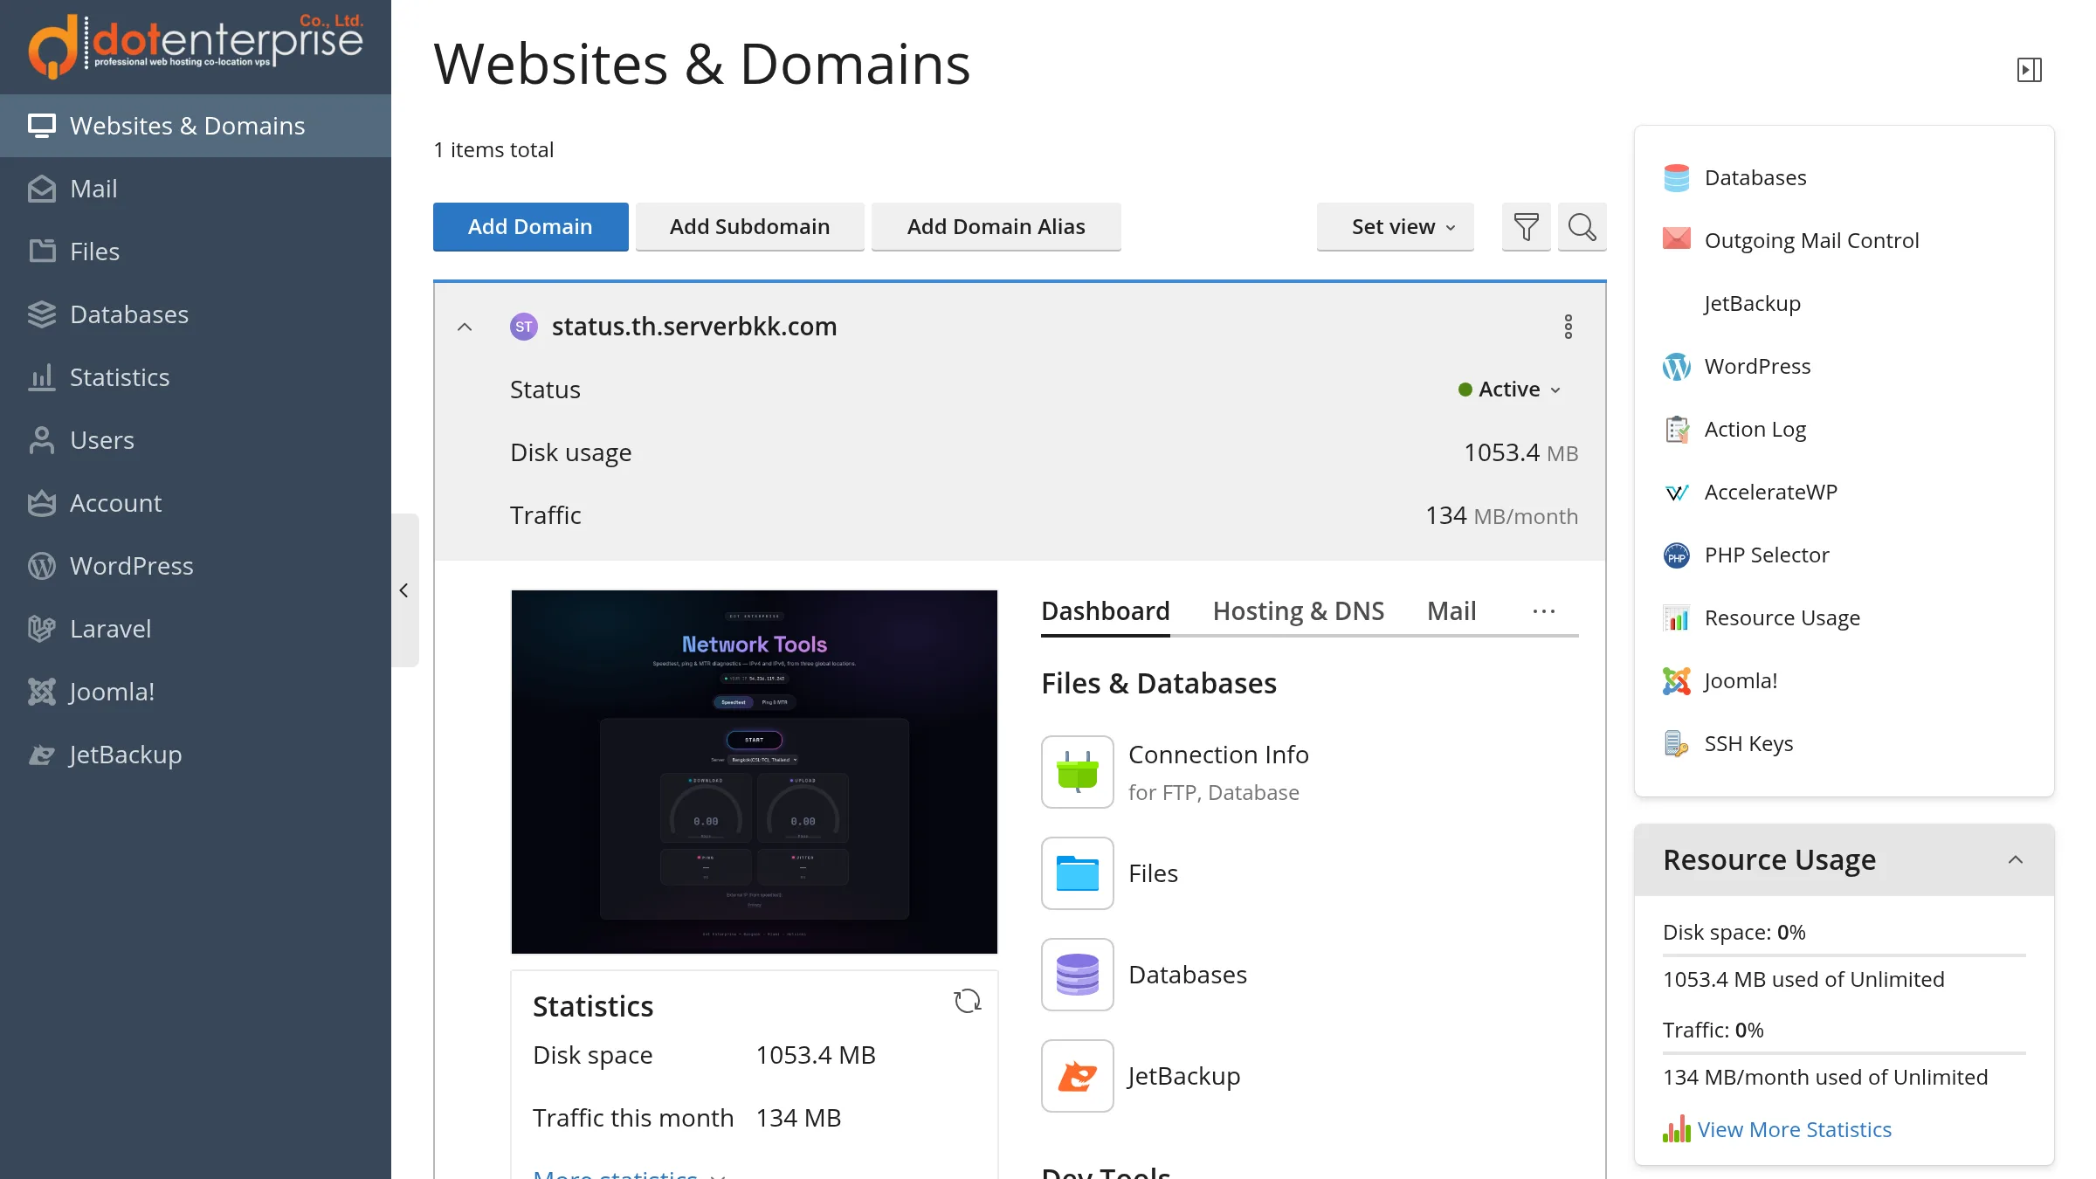Click the Add Subdomain button
The width and height of the screenshot is (2096, 1179).
tap(749, 227)
